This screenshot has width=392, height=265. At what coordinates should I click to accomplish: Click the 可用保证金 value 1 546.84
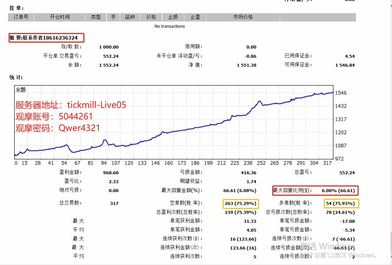click(345, 65)
